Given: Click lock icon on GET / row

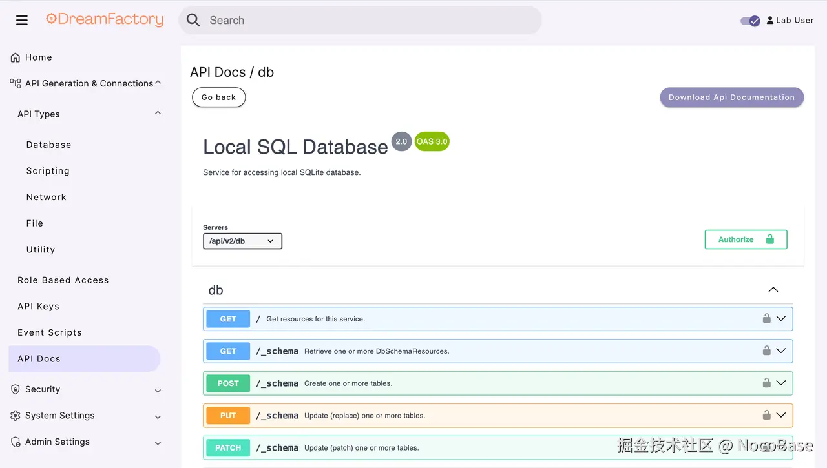Looking at the screenshot, I should [x=766, y=318].
